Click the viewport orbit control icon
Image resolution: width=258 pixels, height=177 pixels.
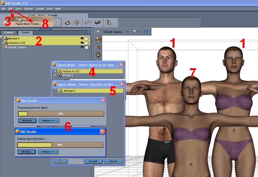(x=98, y=39)
